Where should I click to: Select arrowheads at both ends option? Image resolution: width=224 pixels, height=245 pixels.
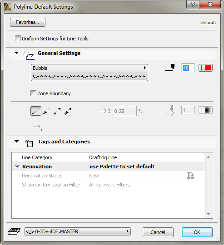coord(68,111)
